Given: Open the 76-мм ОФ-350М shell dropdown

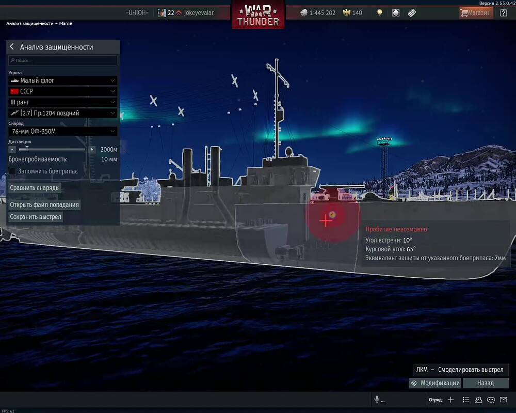Looking at the screenshot, I should tap(62, 131).
